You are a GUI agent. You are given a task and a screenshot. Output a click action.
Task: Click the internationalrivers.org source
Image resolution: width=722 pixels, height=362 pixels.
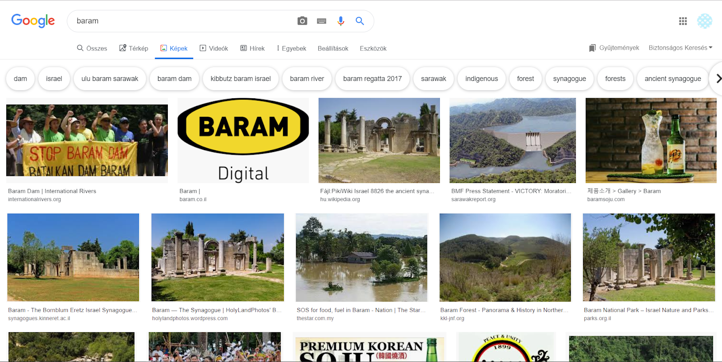click(34, 199)
